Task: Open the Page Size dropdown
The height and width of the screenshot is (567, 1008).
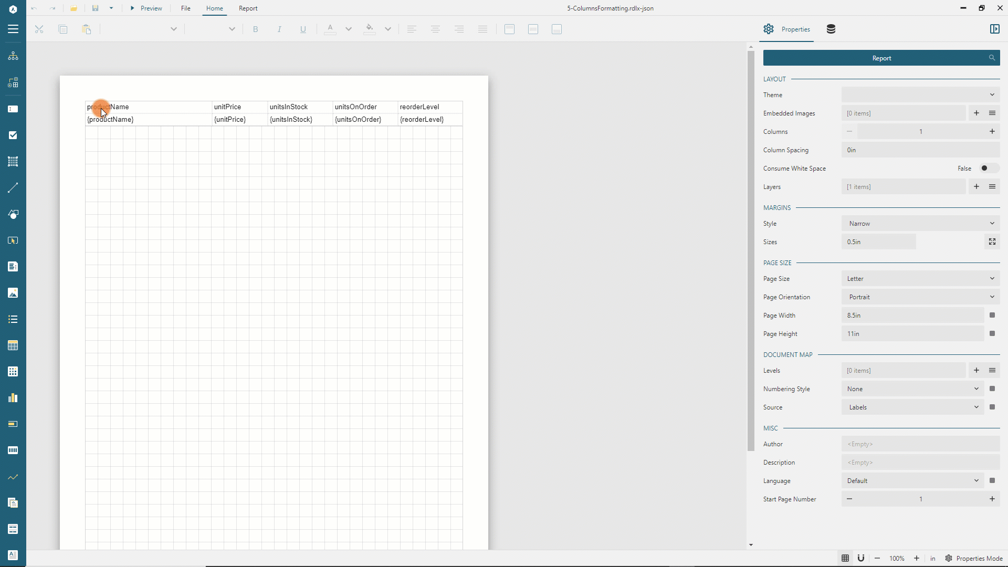Action: (x=920, y=279)
